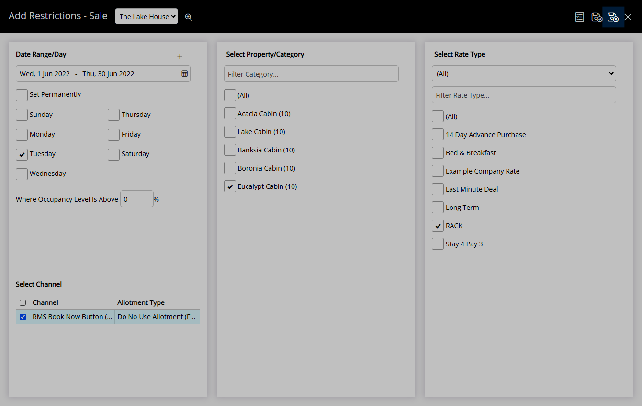
Task: Toggle select-all channels header checkbox
Action: pos(23,302)
